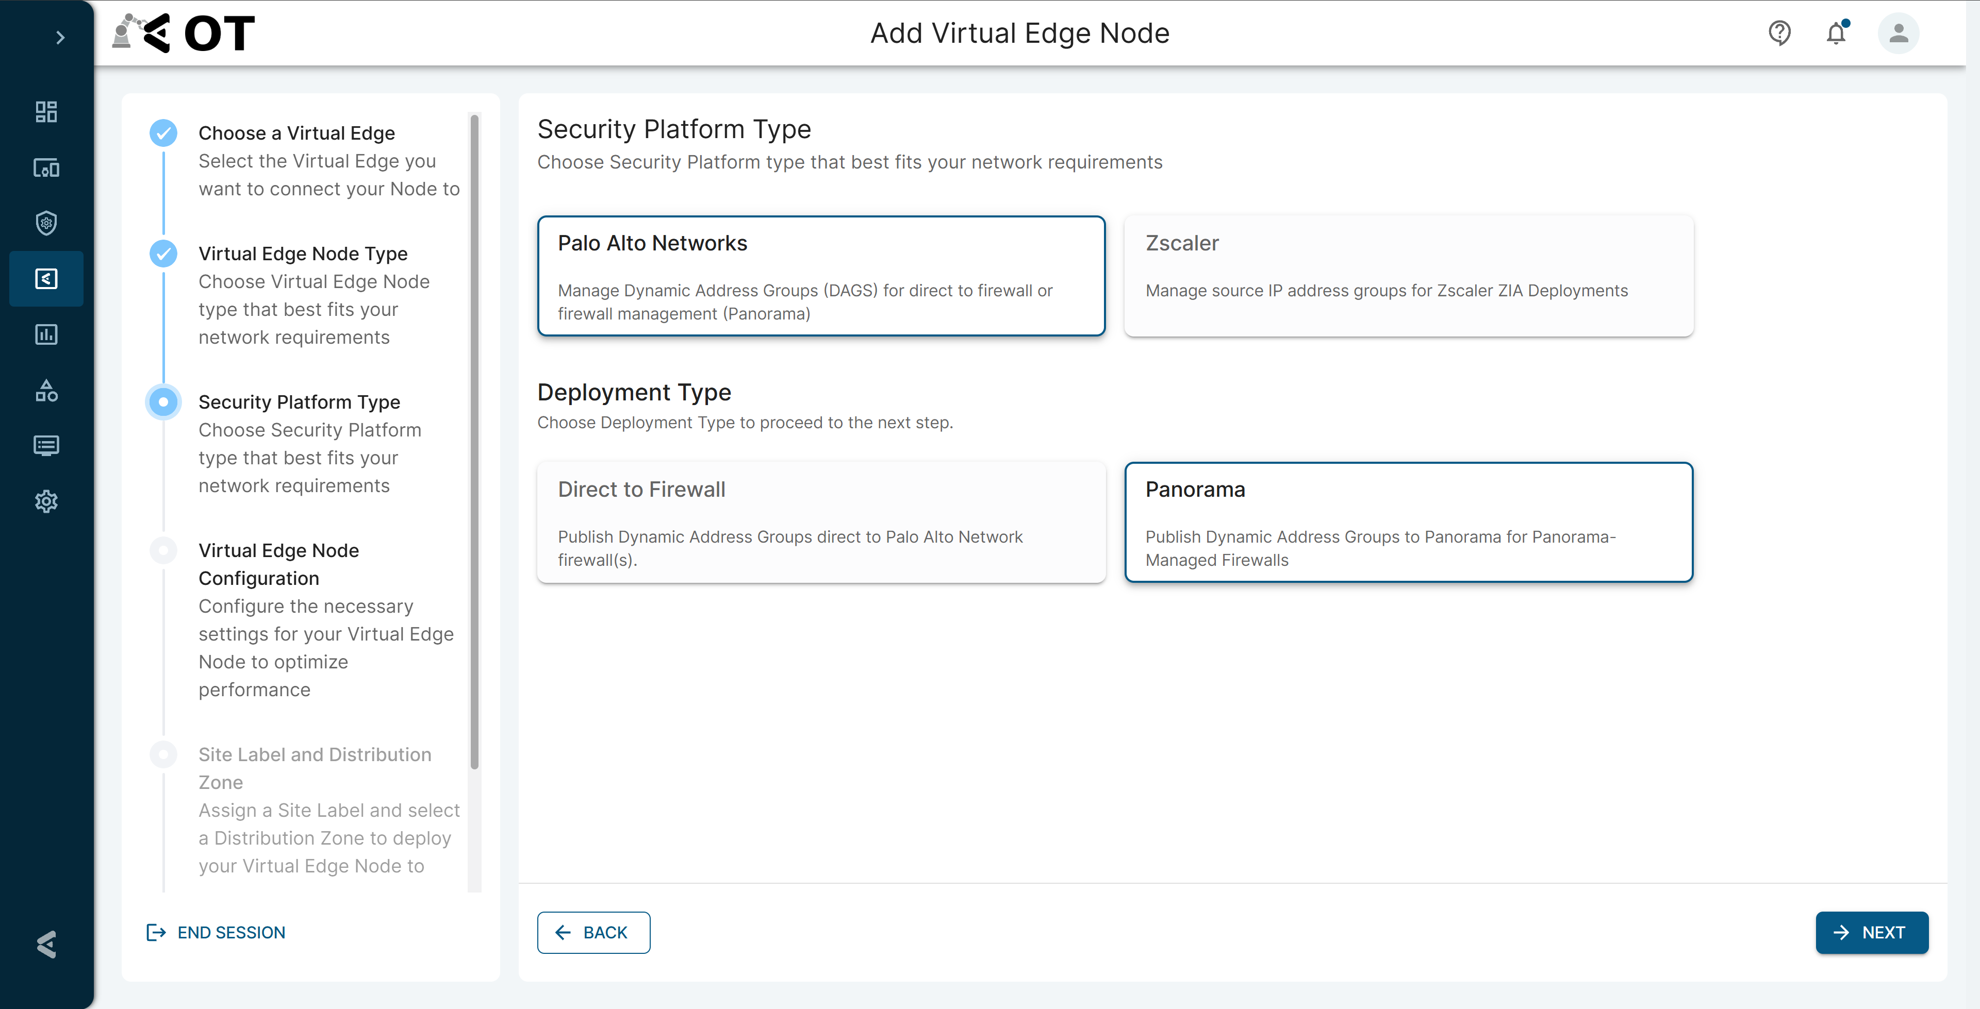Expand the left navigation sidebar
Screen dimensions: 1980x1009
(60, 38)
